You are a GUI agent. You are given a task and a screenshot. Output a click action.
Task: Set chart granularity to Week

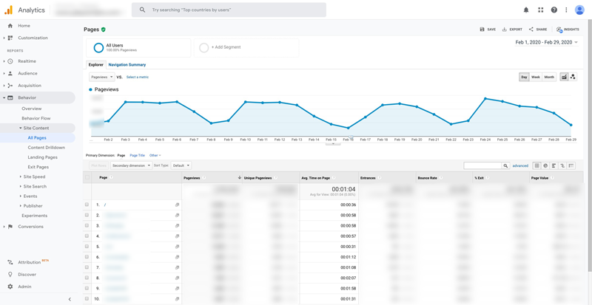[x=535, y=77]
